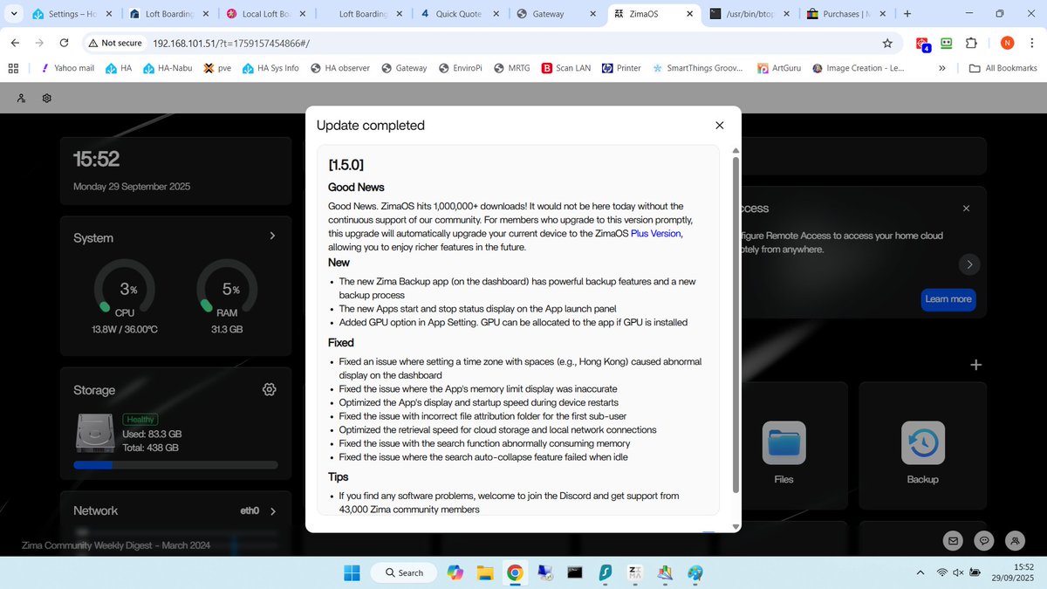The width and height of the screenshot is (1047, 589).
Task: Switch to the Purchases browser tab
Action: tap(845, 14)
